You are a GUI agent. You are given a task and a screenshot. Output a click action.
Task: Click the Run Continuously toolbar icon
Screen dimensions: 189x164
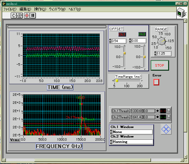pos(20,15)
